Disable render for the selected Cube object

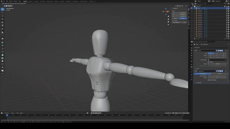pyautogui.click(x=229, y=8)
